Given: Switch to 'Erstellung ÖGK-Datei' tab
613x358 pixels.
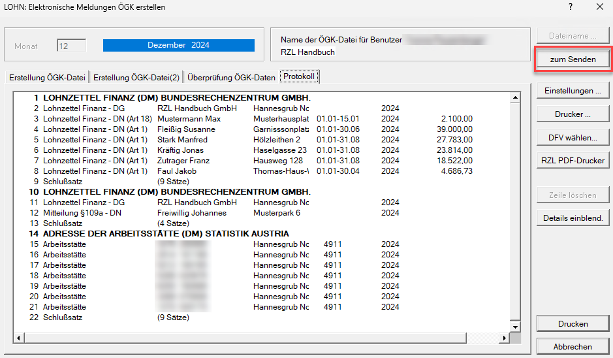Looking at the screenshot, I should coord(47,78).
